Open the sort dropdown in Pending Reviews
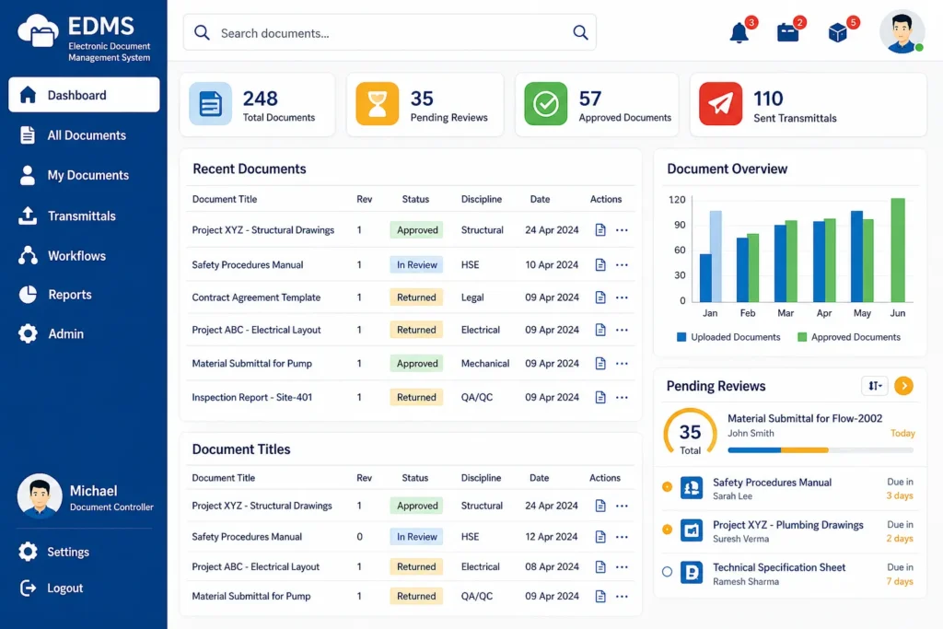This screenshot has height=629, width=943. 875,386
